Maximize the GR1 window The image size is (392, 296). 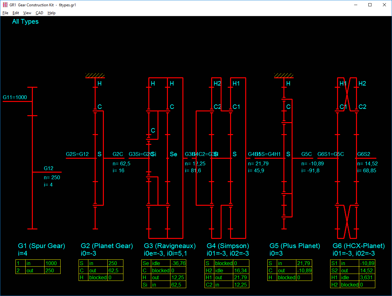pos(370,5)
